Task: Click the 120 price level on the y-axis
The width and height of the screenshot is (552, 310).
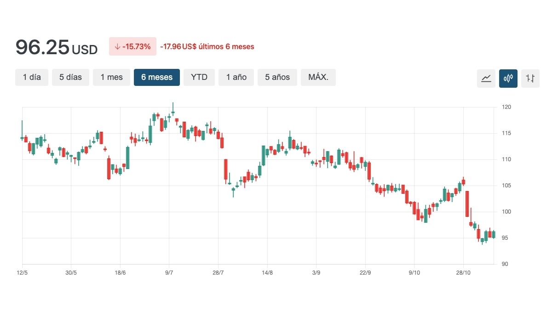Action: pos(506,107)
